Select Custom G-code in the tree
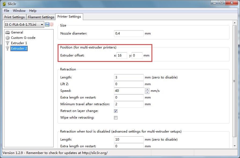 (23, 38)
